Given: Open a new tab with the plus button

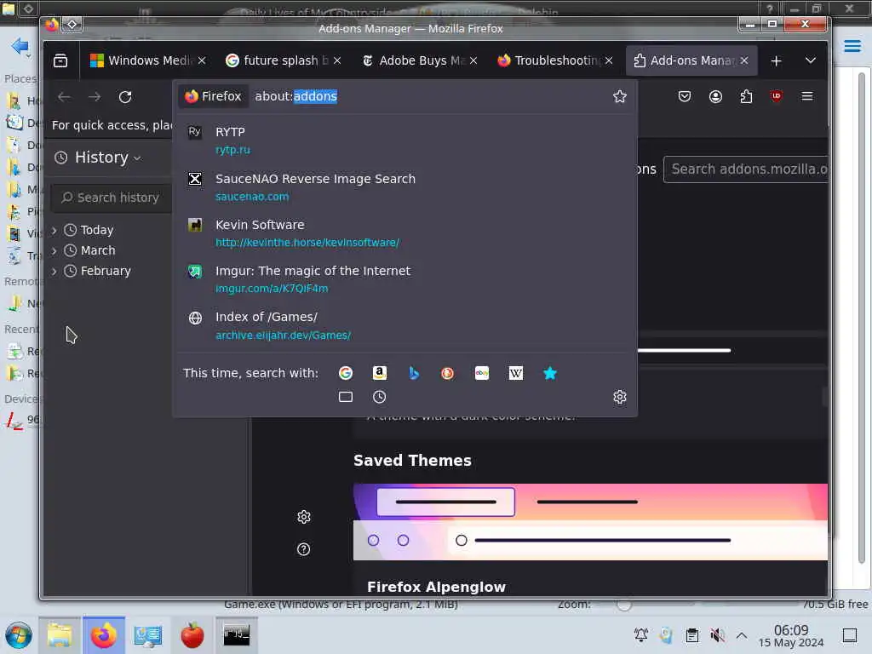Looking at the screenshot, I should tap(777, 60).
